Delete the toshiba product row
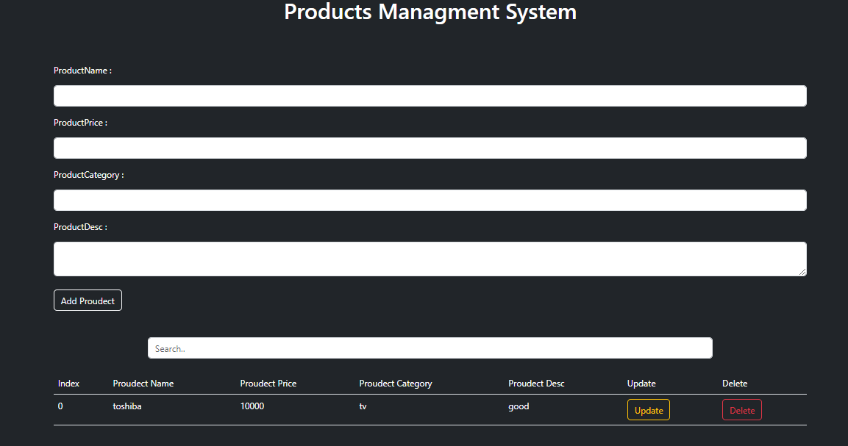 coord(742,410)
